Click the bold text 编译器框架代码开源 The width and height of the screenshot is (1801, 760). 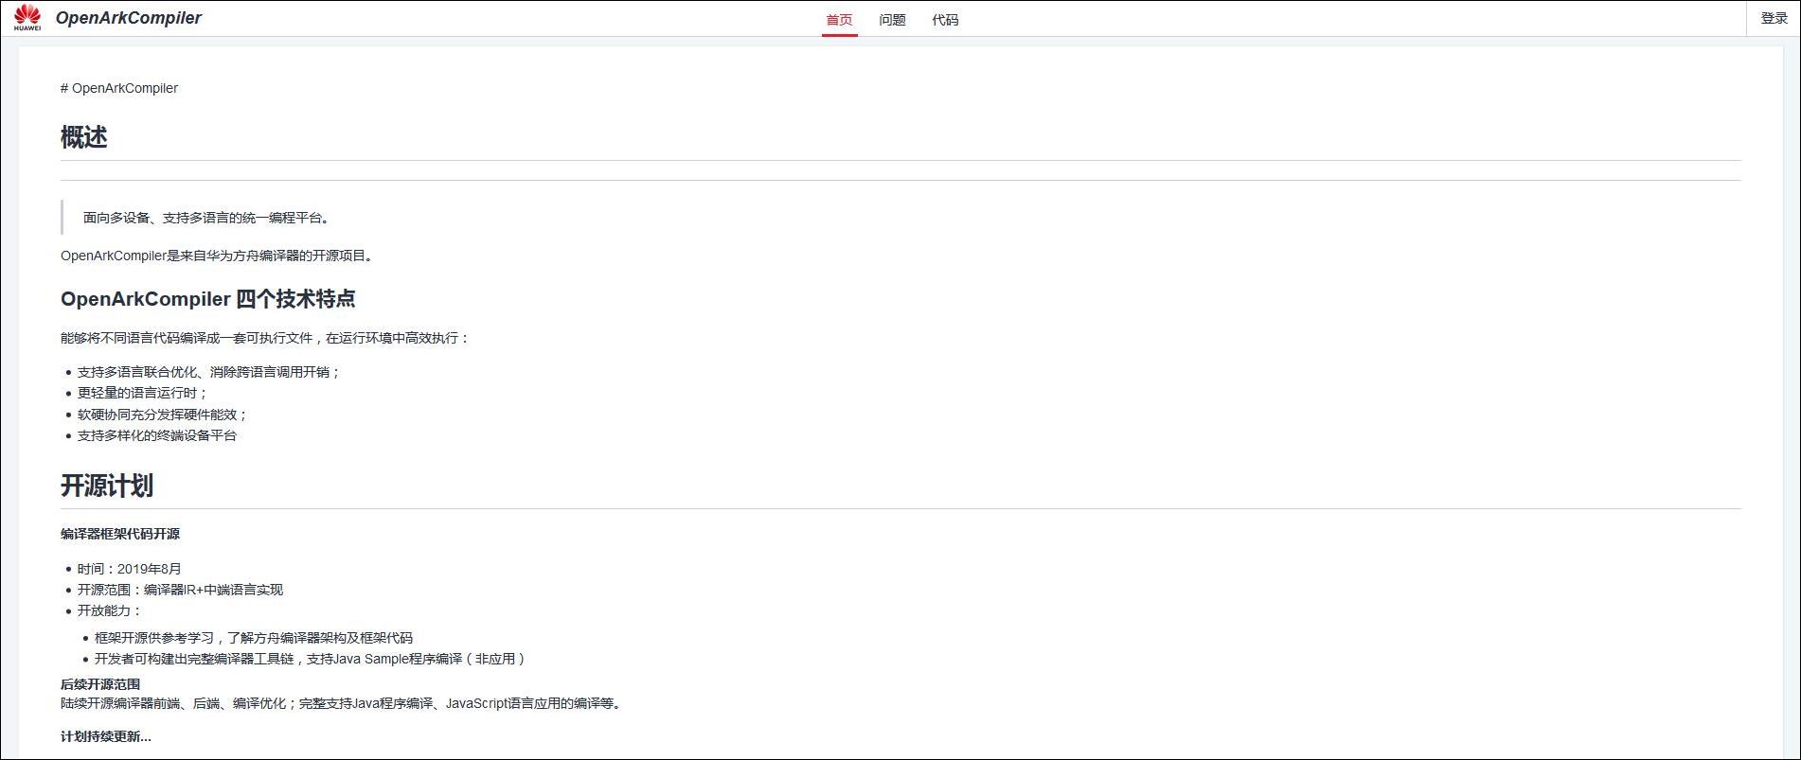pyautogui.click(x=120, y=534)
